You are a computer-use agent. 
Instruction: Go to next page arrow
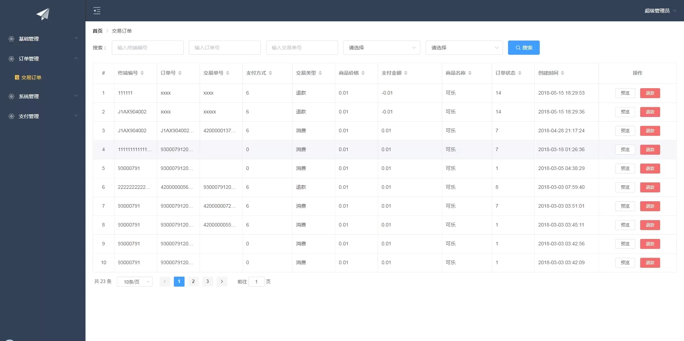(x=222, y=282)
